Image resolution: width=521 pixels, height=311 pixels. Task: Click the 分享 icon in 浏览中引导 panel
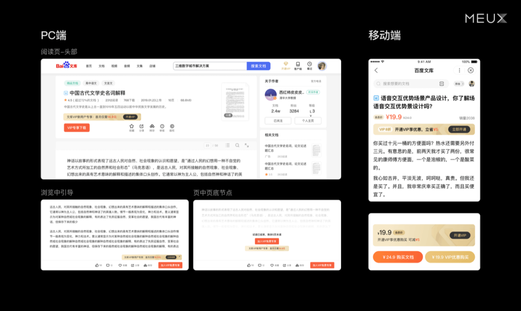133,265
